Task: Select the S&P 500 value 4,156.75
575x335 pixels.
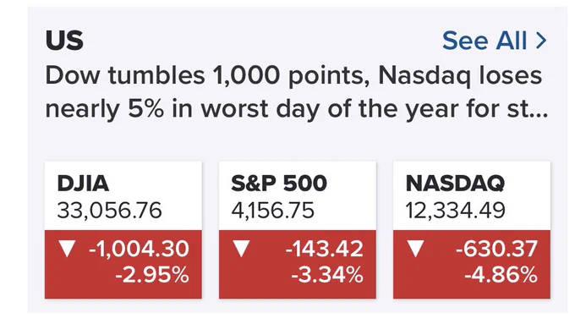Action: [x=273, y=211]
